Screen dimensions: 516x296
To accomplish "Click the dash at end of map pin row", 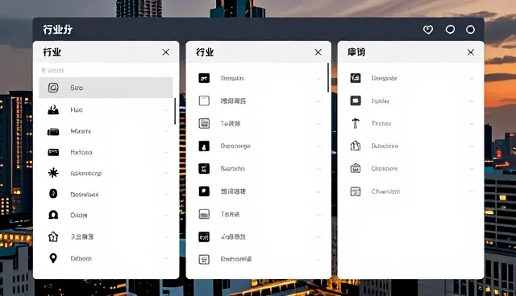I will click(166, 258).
